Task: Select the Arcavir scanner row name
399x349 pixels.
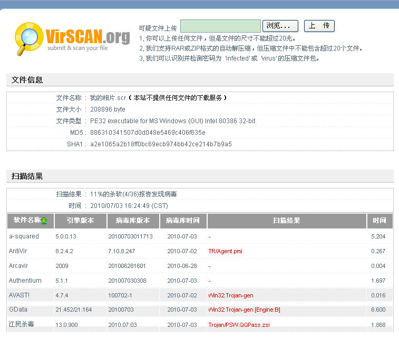Action: 18,266
